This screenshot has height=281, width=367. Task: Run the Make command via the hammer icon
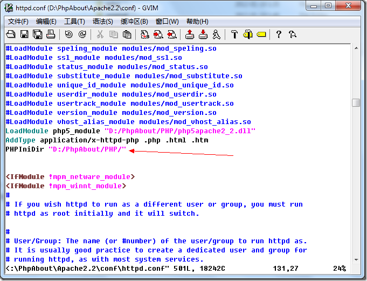click(234, 35)
